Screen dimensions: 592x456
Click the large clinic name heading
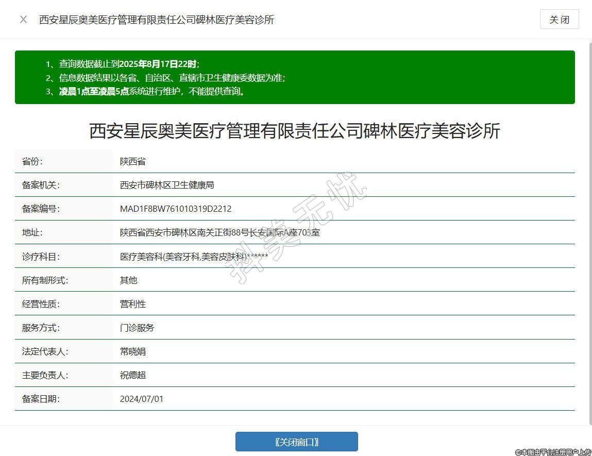pos(295,131)
